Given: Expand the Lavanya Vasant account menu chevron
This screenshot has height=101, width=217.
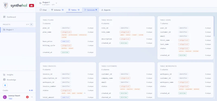Looking at the screenshot, I should click(32, 97).
